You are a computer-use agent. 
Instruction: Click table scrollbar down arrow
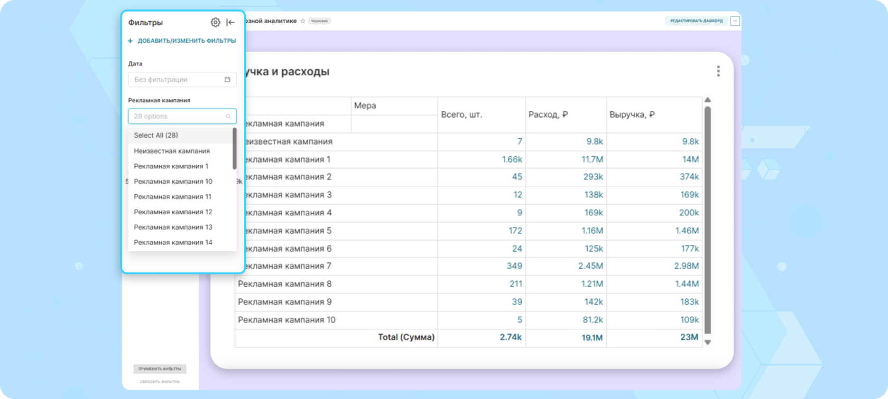pos(708,342)
